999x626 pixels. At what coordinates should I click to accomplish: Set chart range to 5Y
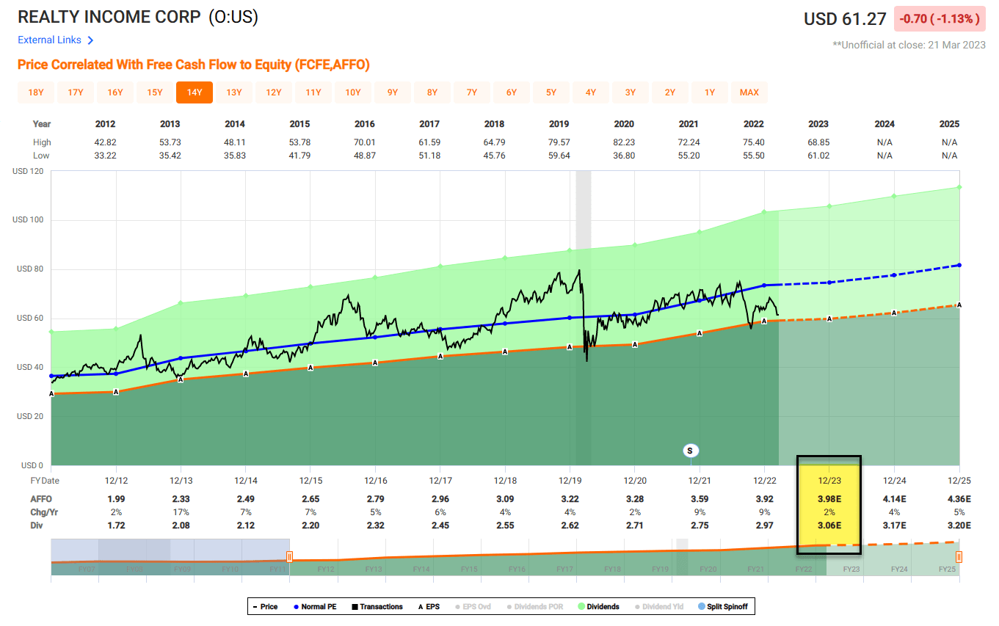(x=551, y=92)
